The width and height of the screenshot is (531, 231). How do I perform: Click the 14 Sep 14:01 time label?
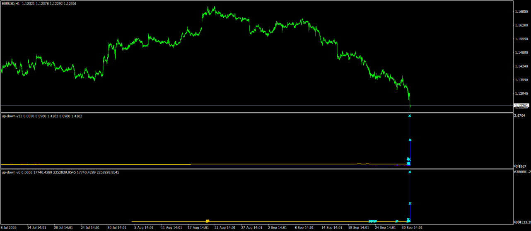tap(332, 227)
